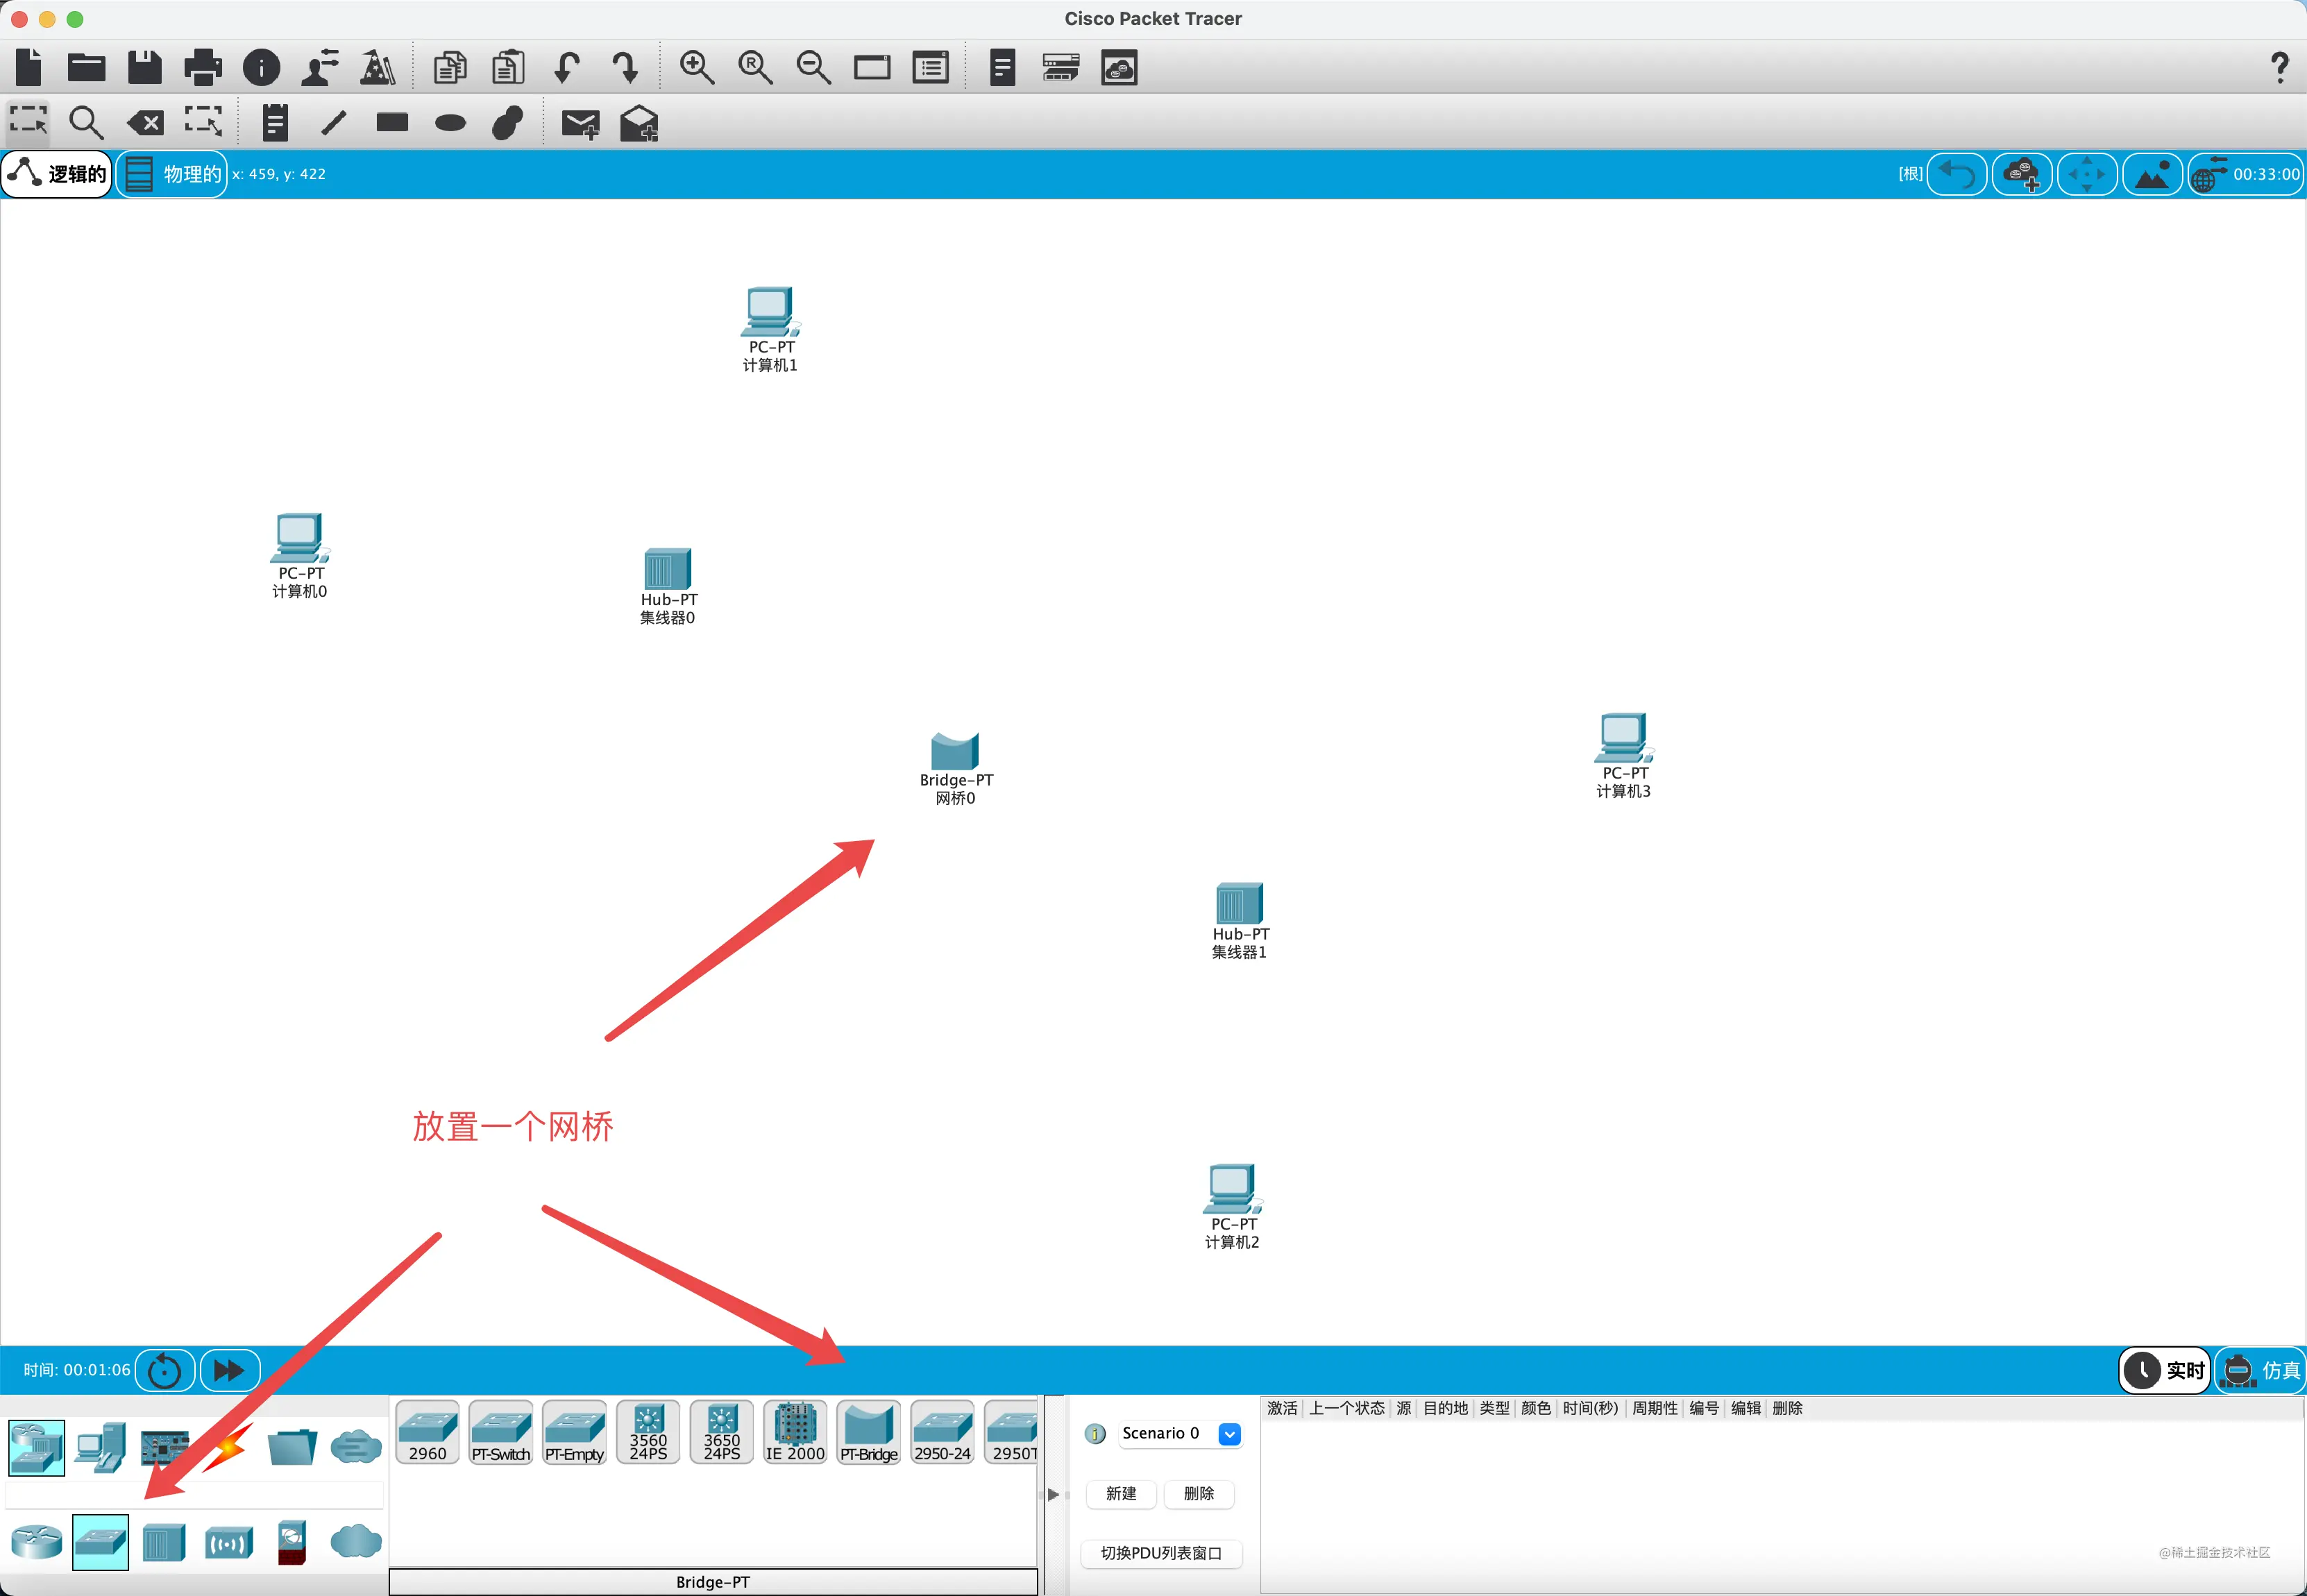Pick the PT-Bridge device model
This screenshot has height=1596, width=2307.
pyautogui.click(x=869, y=1432)
